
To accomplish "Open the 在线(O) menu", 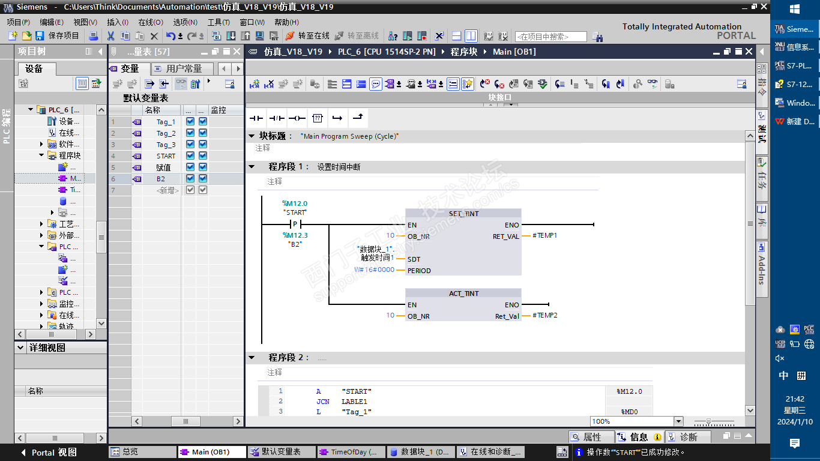I will click(151, 22).
